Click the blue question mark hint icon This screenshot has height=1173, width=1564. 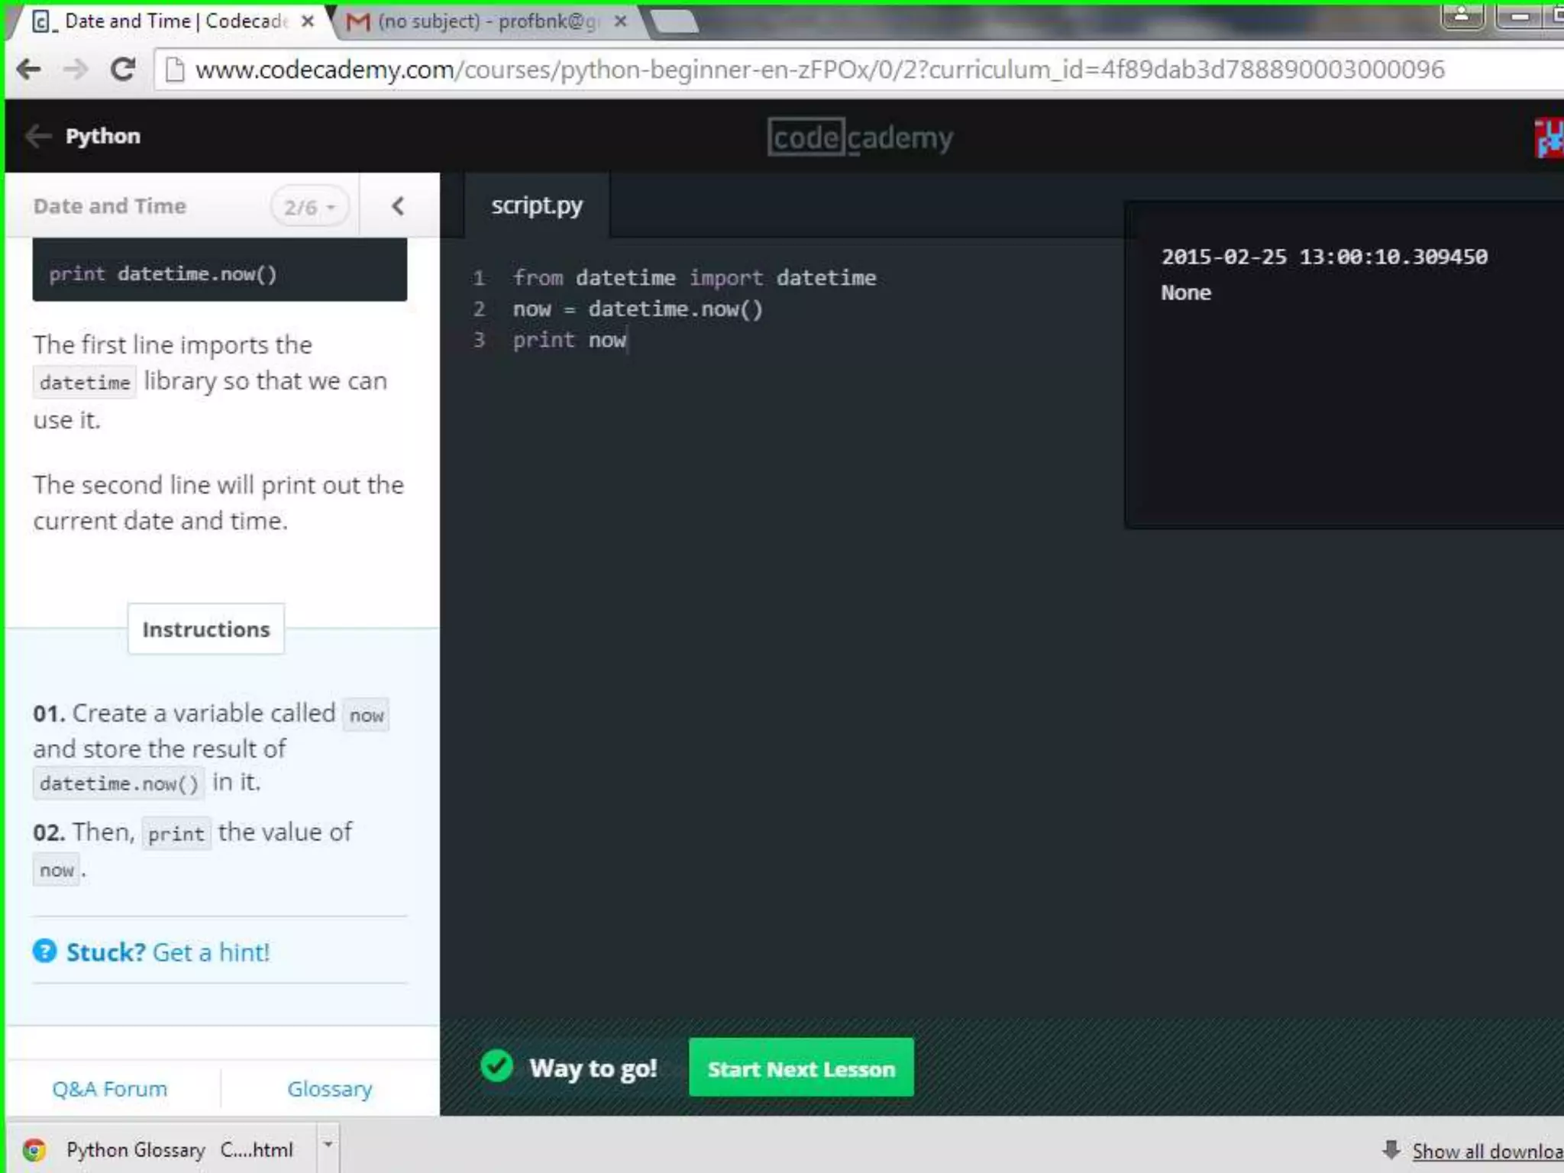(45, 952)
